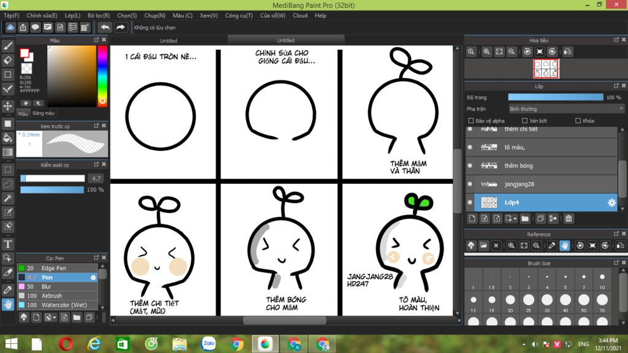Image resolution: width=628 pixels, height=353 pixels.
Task: Open settings gear for Lớp4 layer
Action: pos(611,202)
